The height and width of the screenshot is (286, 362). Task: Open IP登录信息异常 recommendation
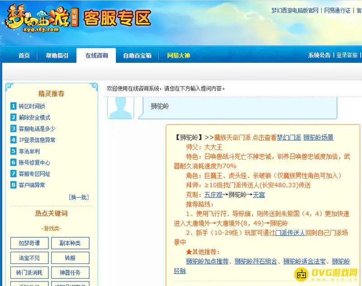pyautogui.click(x=37, y=140)
